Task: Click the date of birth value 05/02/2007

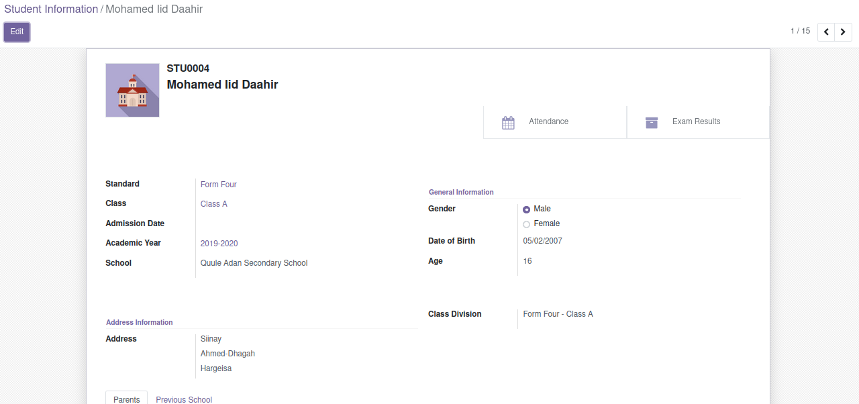Action: [542, 241]
